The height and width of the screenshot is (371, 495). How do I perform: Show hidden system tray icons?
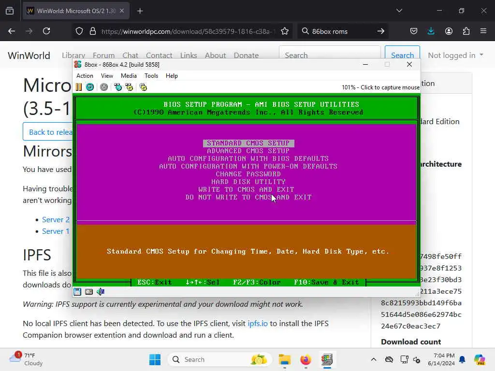[x=374, y=359]
